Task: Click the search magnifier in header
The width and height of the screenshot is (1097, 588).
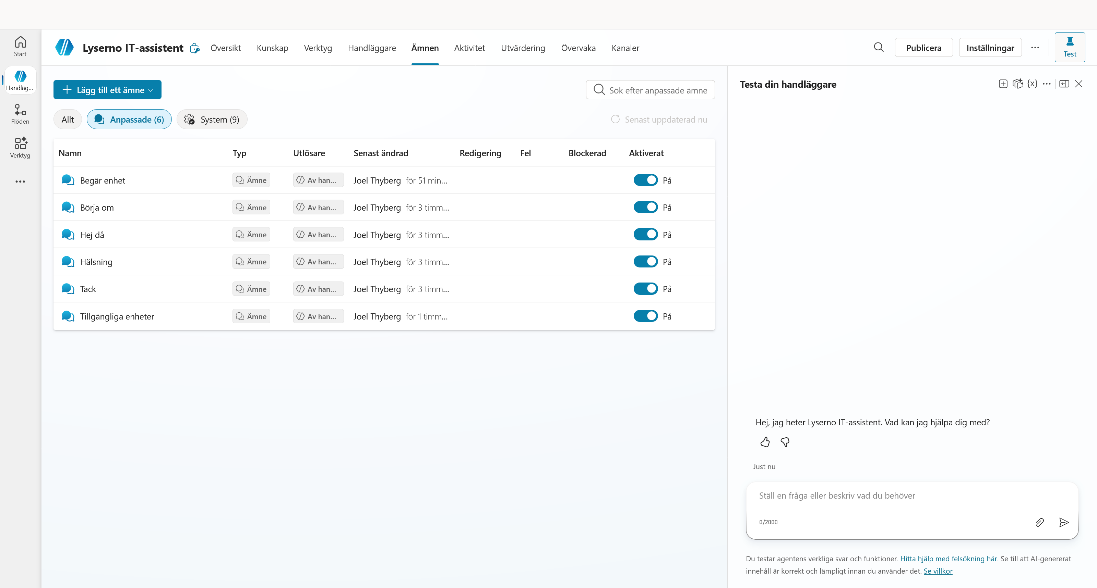Action: (x=879, y=47)
